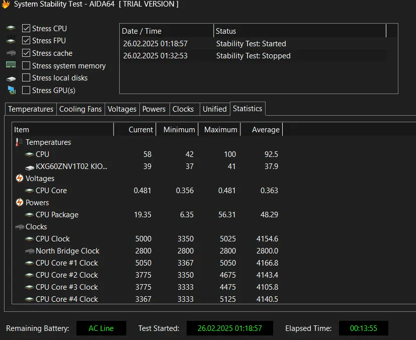Switch to the Powers tab

point(154,109)
